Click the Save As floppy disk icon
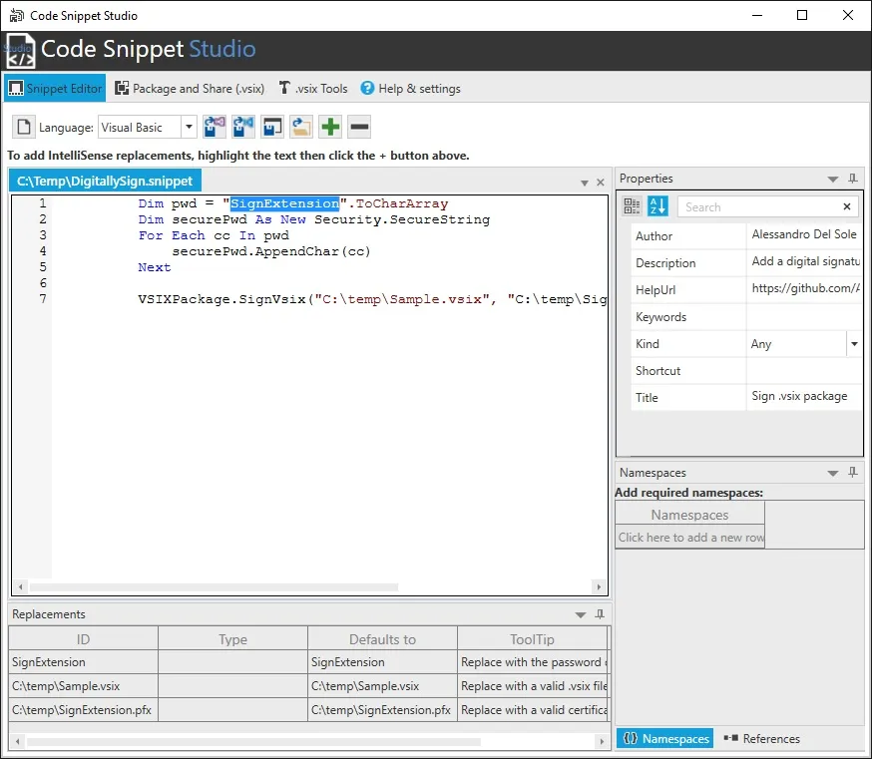Image resolution: width=872 pixels, height=759 pixels. click(272, 128)
